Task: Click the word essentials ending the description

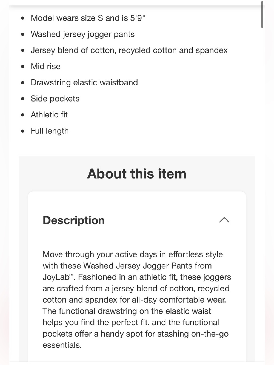Action: point(62,345)
